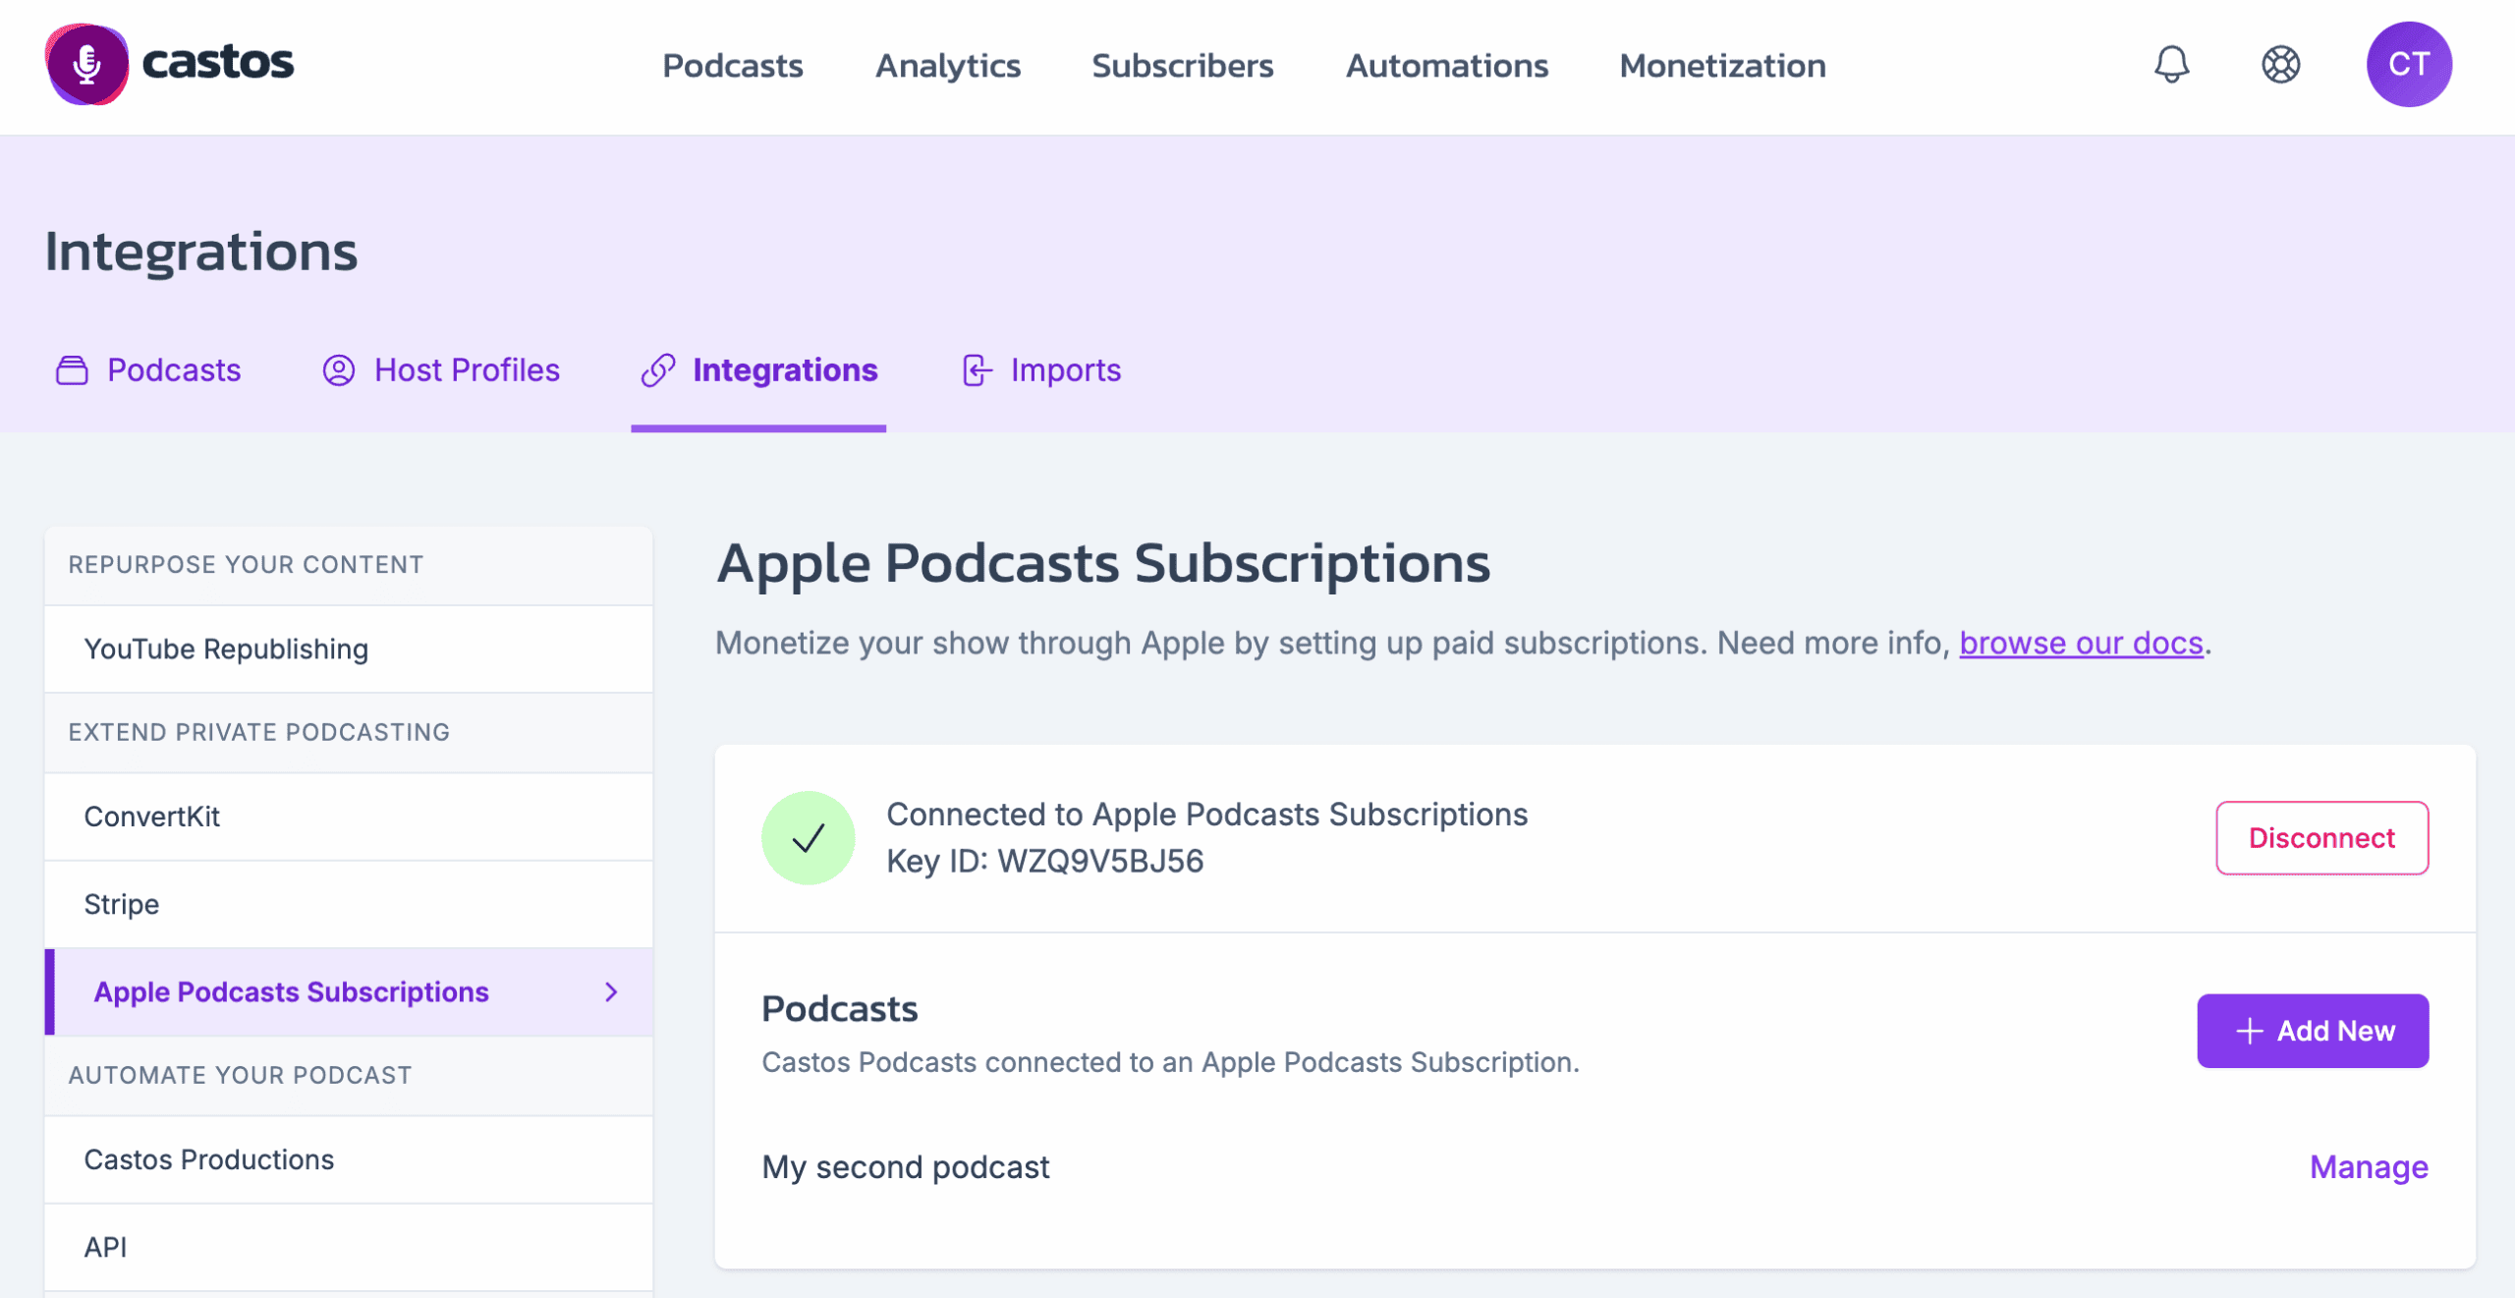Click the Podcasts tab folder icon

[x=72, y=370]
